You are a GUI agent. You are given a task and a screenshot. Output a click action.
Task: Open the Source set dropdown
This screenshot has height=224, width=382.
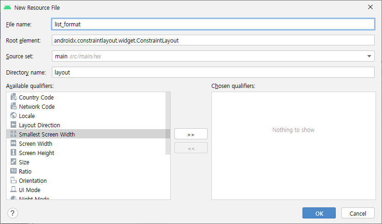[213, 56]
